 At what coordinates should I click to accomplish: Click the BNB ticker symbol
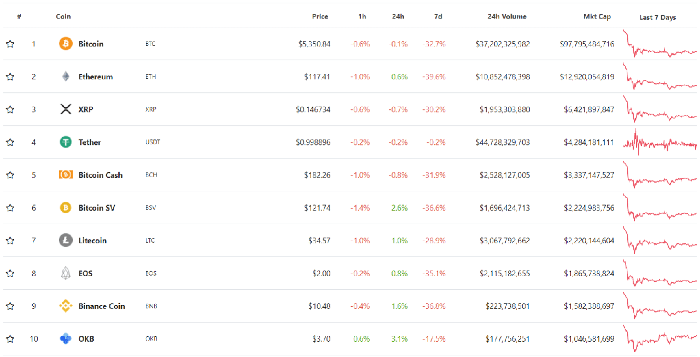pyautogui.click(x=151, y=306)
